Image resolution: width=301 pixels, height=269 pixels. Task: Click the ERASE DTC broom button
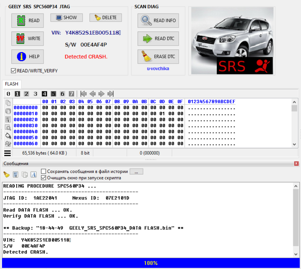point(158,57)
